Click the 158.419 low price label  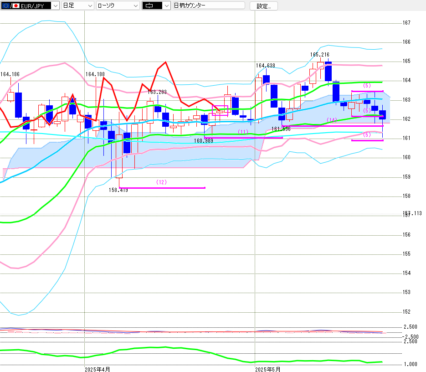tap(118, 190)
